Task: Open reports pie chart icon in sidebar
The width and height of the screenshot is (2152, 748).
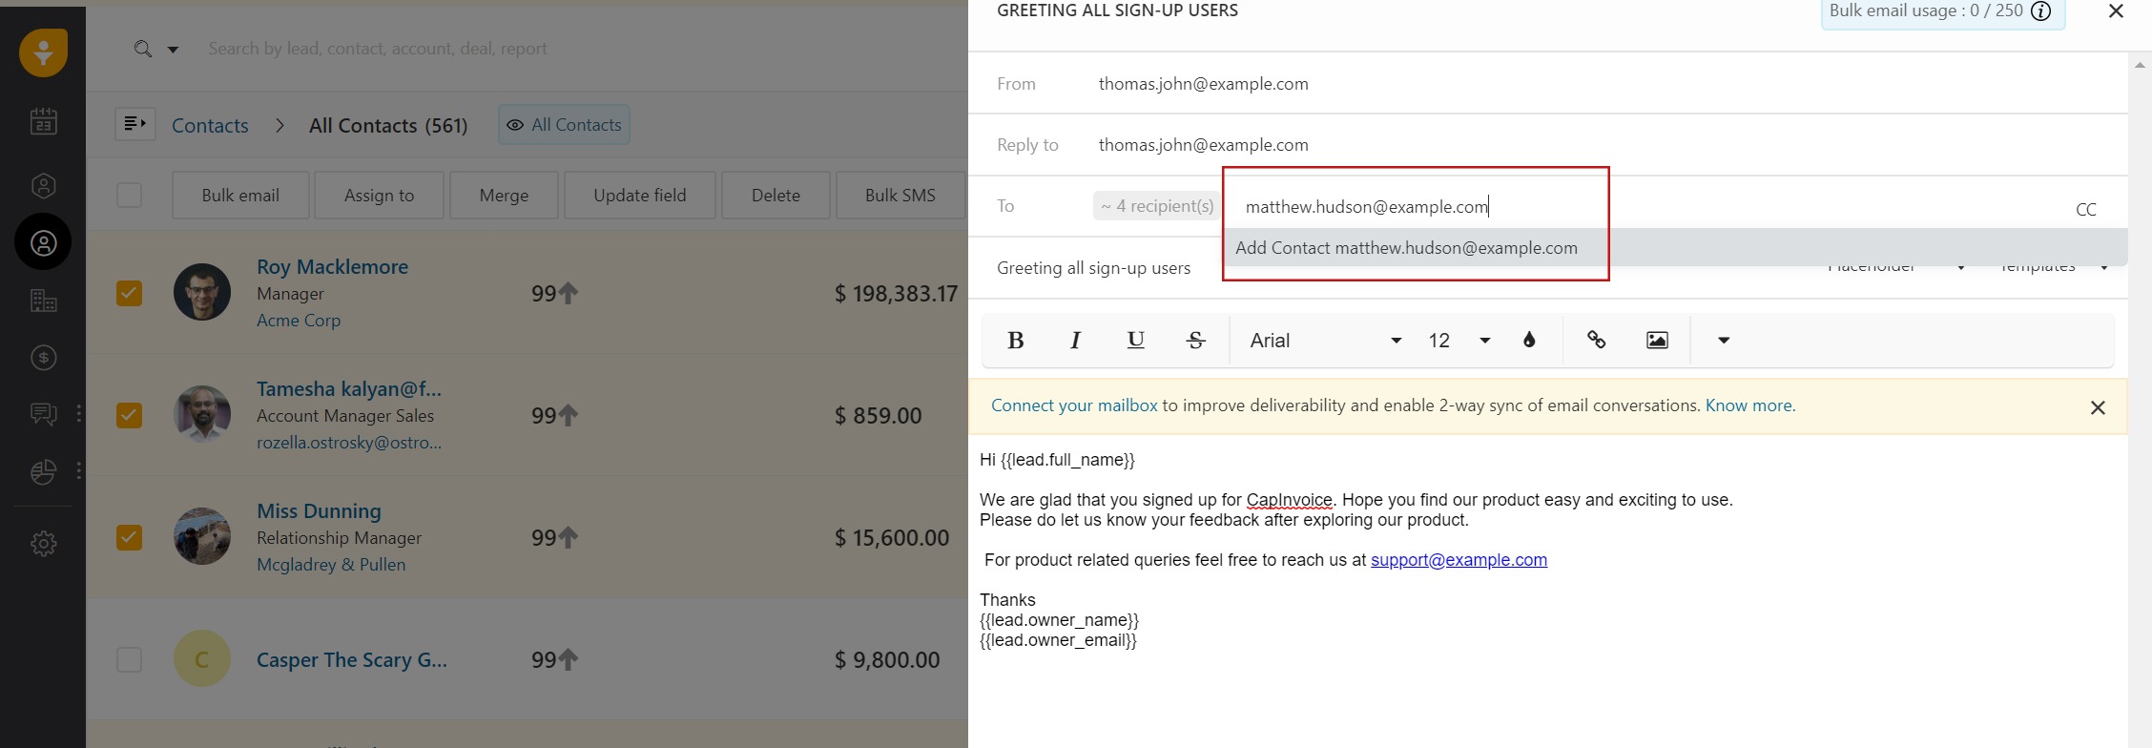Action: pyautogui.click(x=43, y=471)
